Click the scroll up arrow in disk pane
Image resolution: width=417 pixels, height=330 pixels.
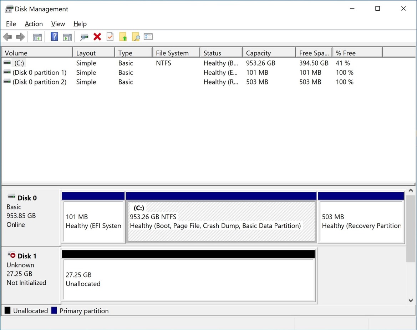(411, 191)
